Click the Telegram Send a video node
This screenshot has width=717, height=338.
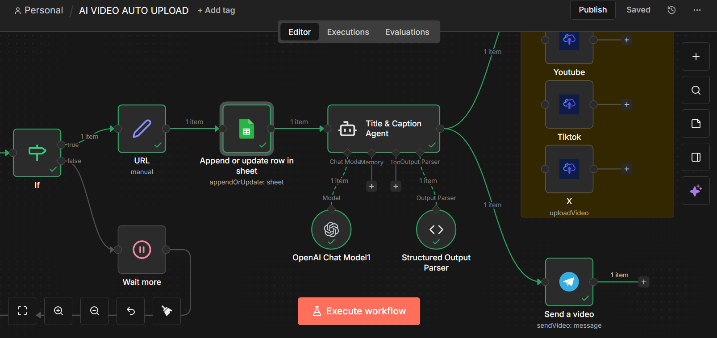(569, 282)
